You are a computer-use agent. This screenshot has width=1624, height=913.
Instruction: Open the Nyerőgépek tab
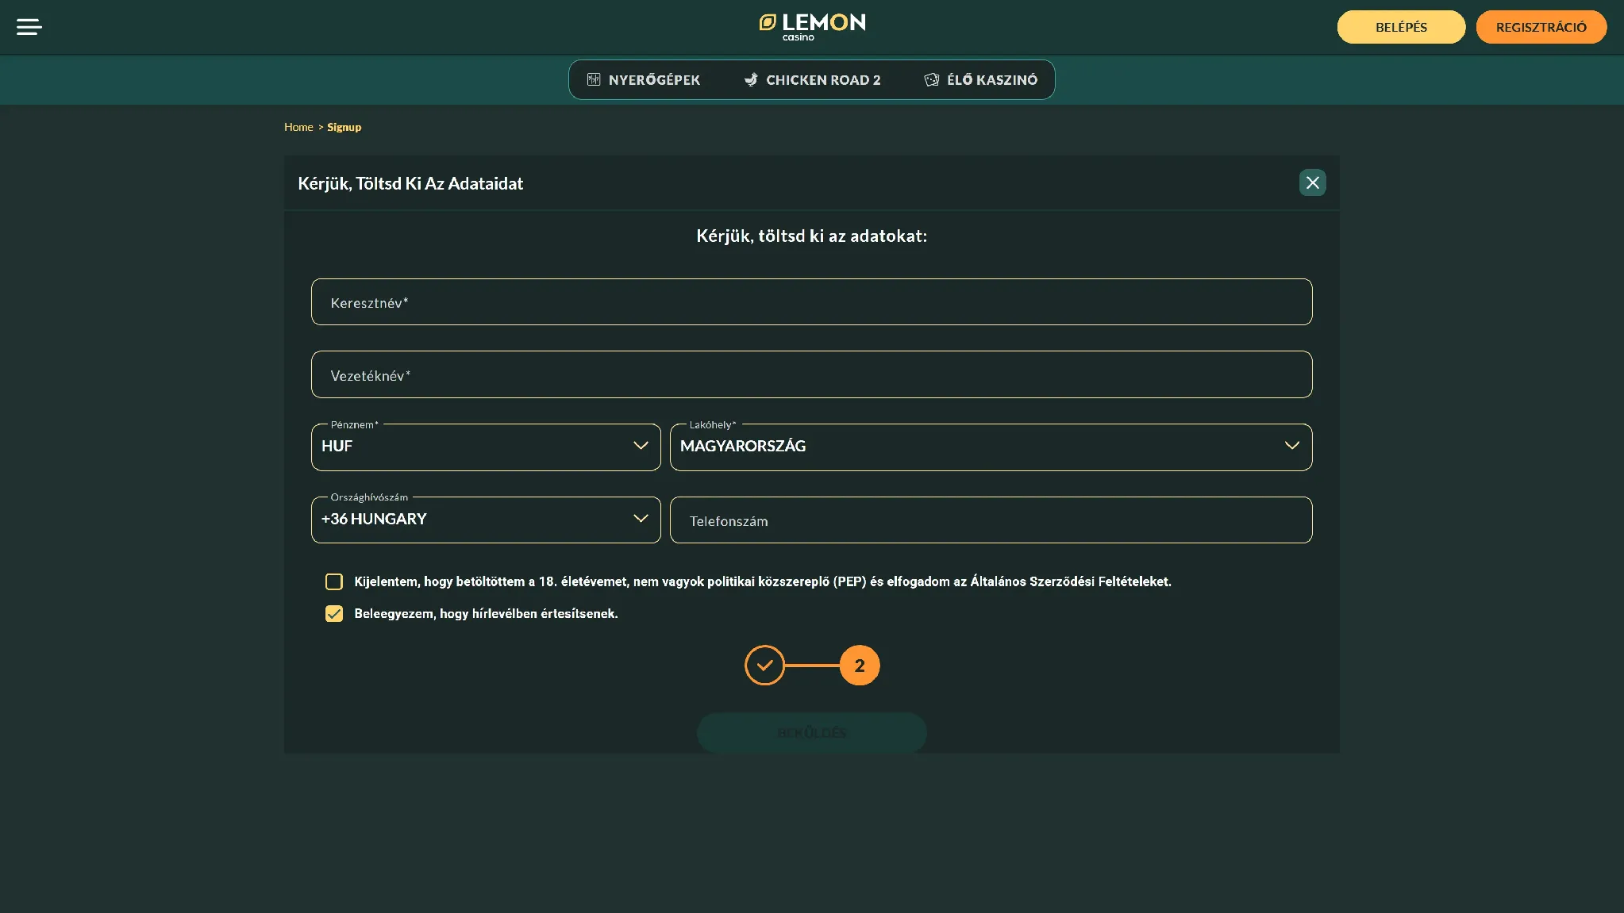[x=644, y=80]
